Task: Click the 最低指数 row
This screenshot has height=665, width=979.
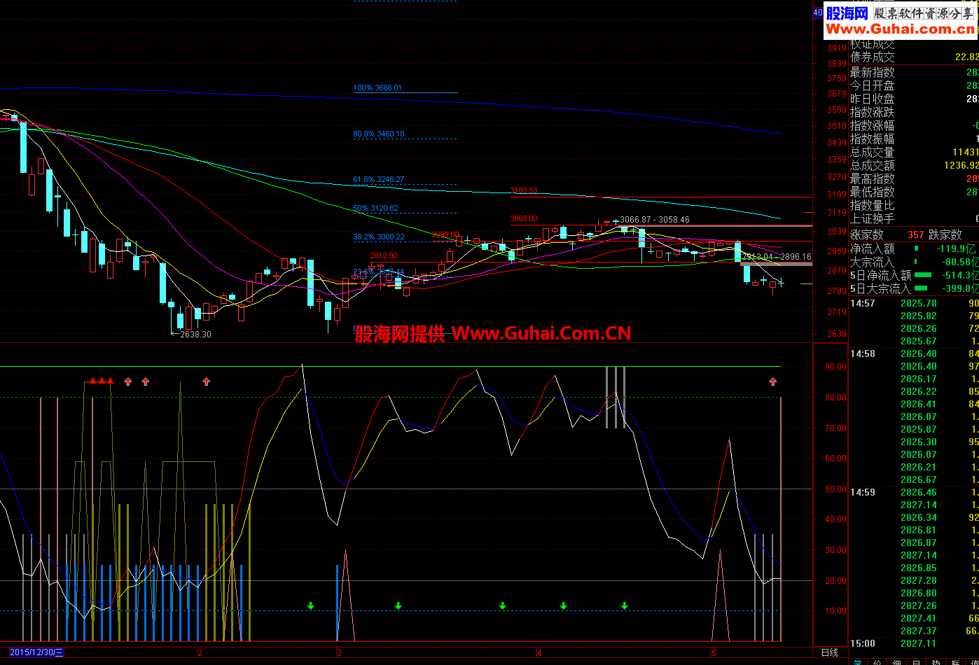Action: (914, 192)
